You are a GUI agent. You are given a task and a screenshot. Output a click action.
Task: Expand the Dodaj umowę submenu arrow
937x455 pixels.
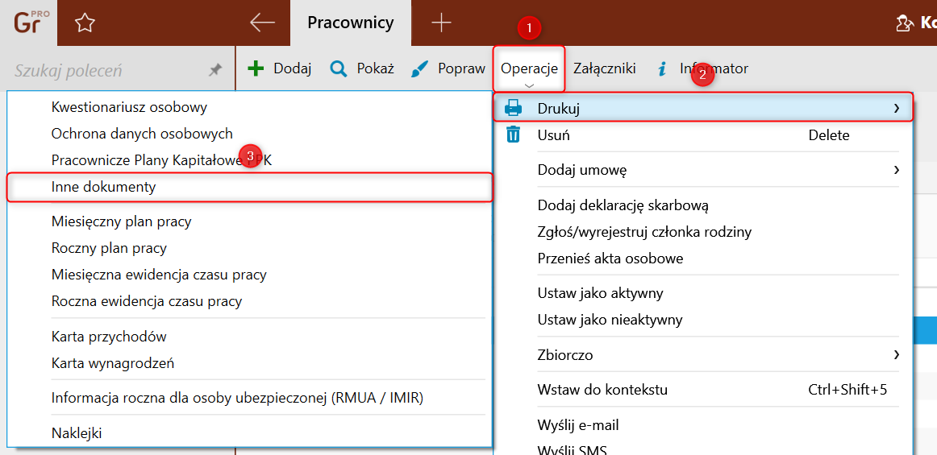[x=896, y=170]
